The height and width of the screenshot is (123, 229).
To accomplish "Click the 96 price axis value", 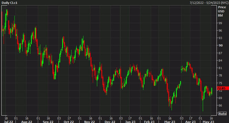I will [220, 31].
